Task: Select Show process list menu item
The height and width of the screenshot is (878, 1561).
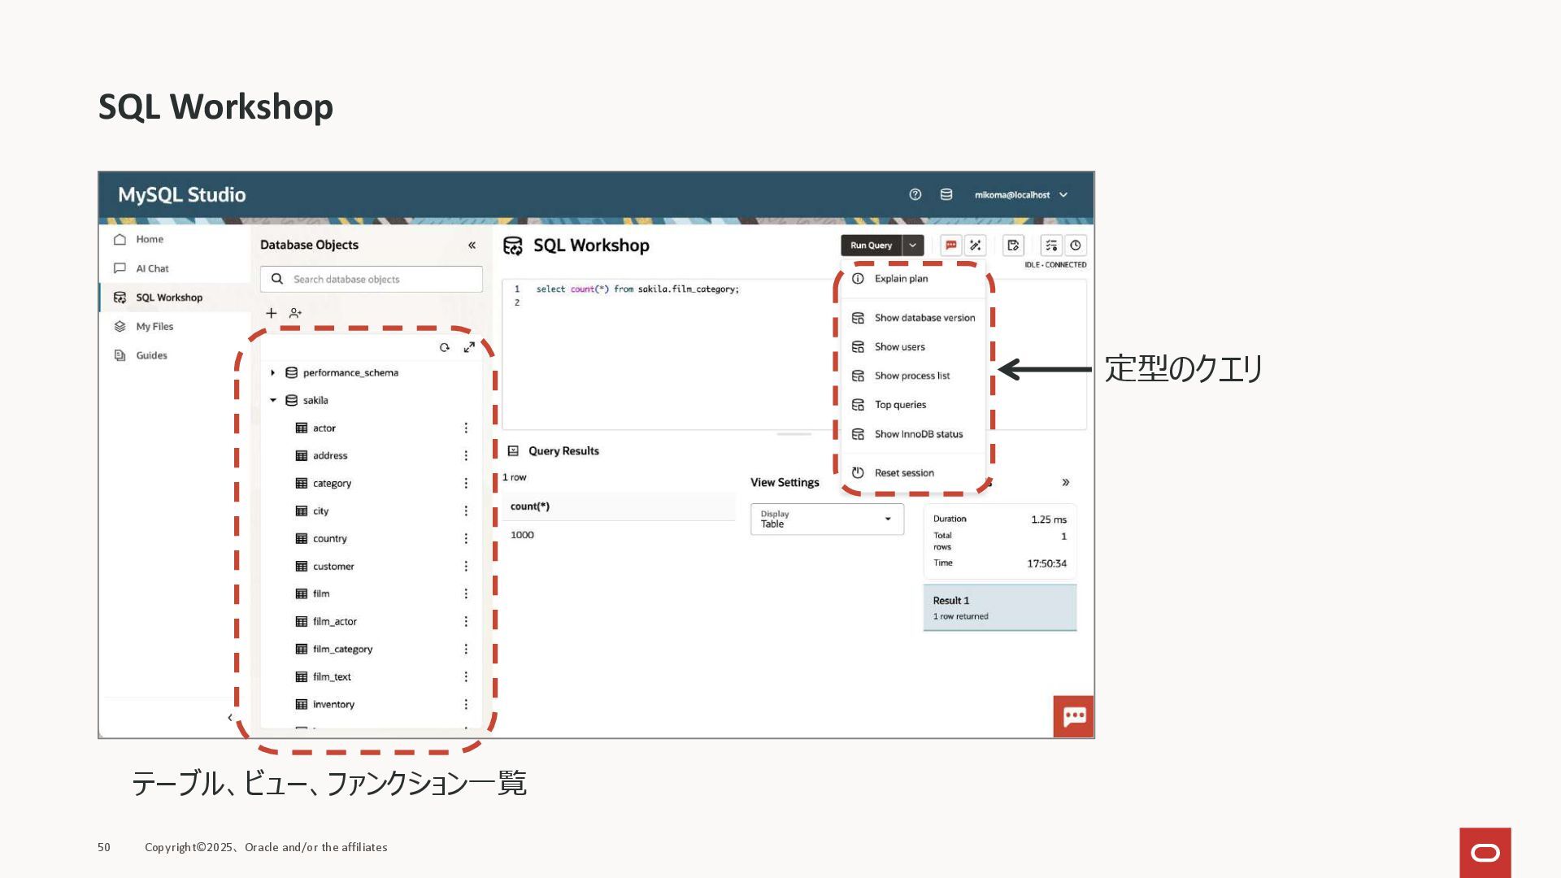Action: 911,376
